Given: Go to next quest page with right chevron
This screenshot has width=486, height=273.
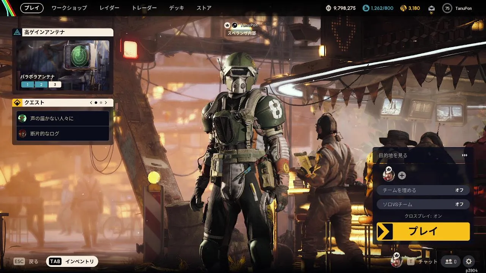Looking at the screenshot, I should tap(106, 102).
